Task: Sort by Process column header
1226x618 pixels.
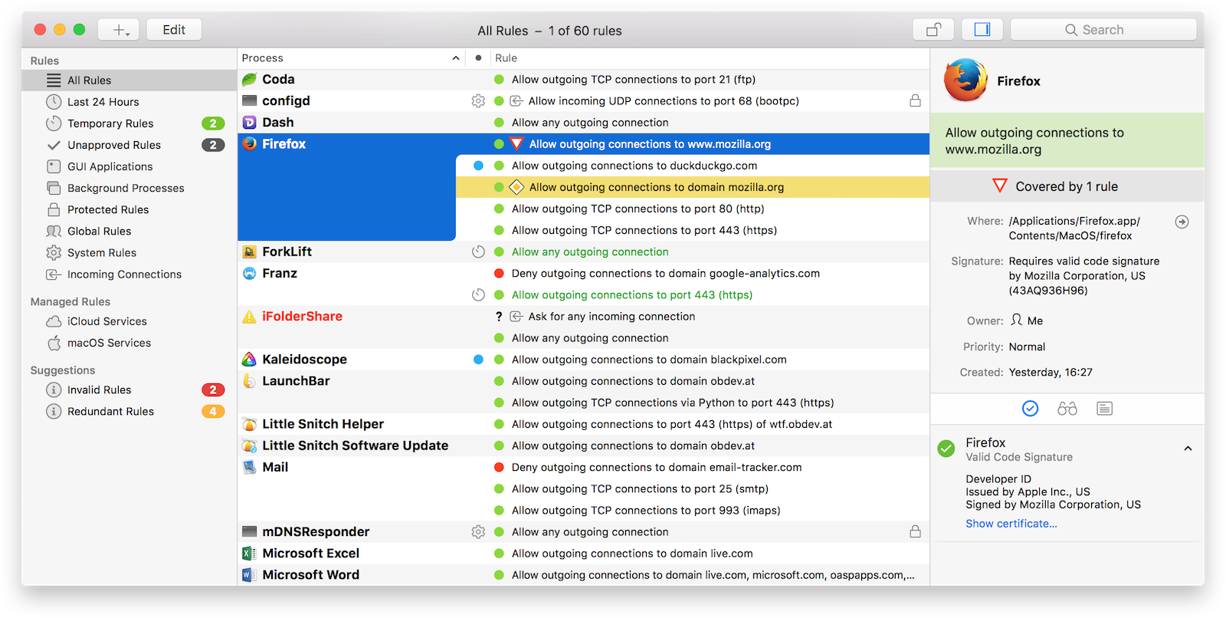Action: (x=351, y=58)
